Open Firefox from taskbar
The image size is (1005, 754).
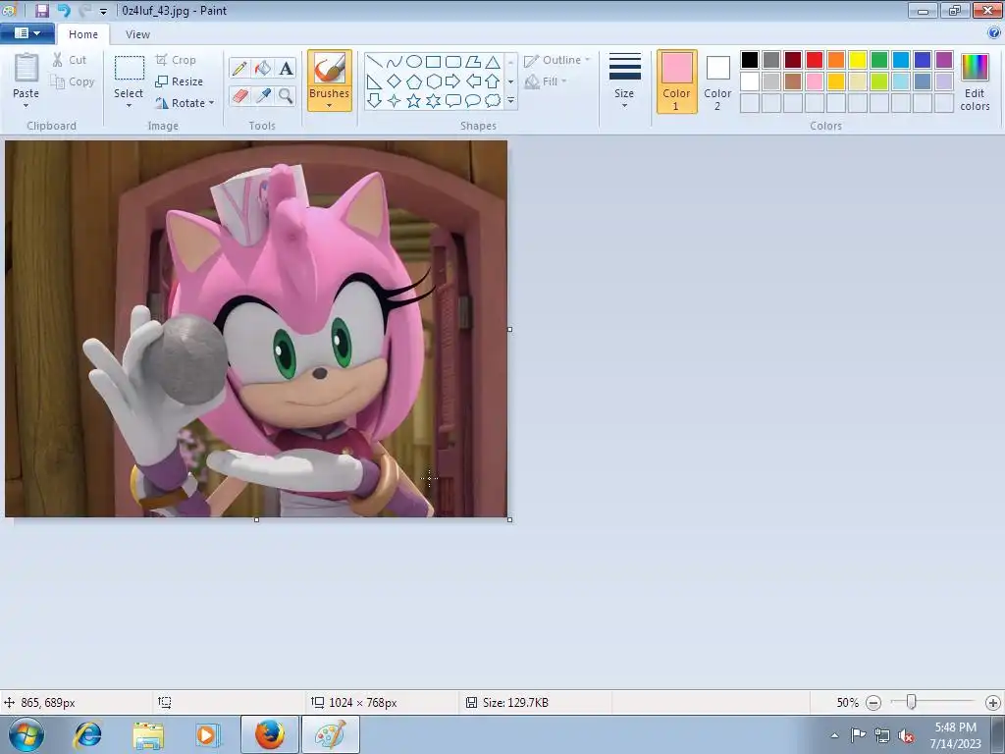coord(270,734)
